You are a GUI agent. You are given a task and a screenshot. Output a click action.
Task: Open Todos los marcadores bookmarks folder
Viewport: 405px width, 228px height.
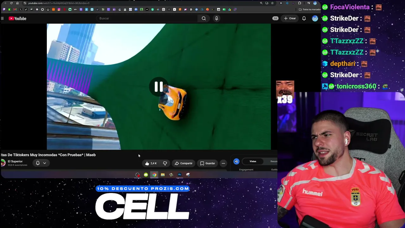[x=309, y=9]
